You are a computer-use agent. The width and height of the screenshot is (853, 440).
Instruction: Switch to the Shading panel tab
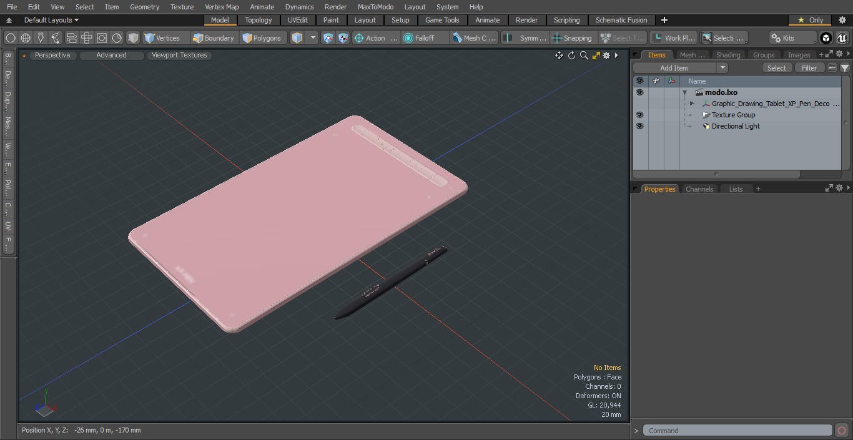[728, 55]
